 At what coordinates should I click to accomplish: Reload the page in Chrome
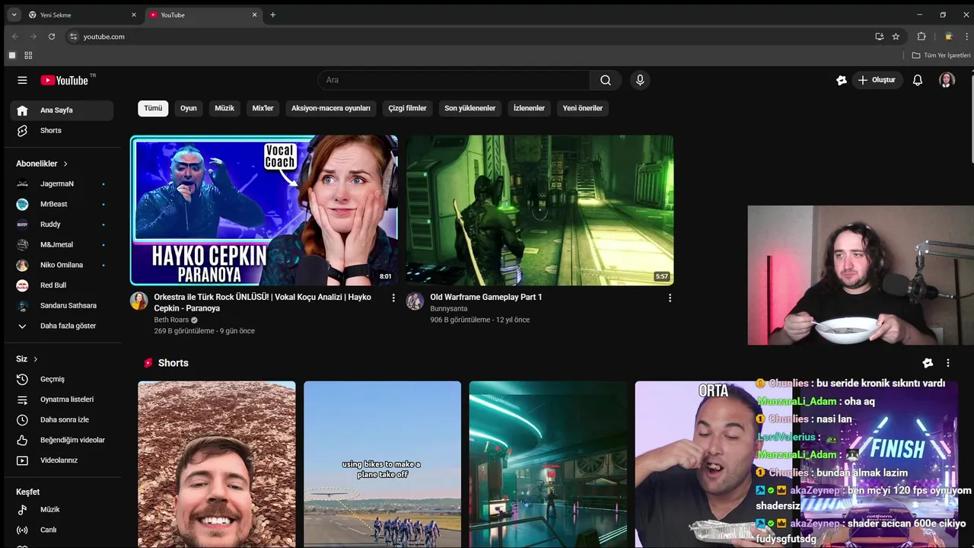point(52,37)
